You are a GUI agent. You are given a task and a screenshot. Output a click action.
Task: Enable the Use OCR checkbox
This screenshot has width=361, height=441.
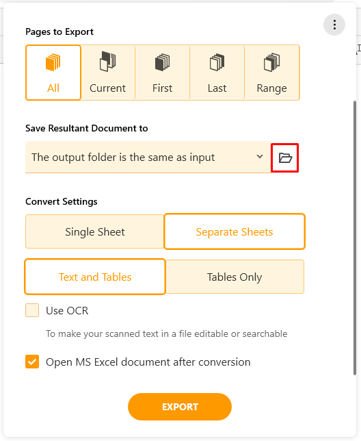coord(32,310)
